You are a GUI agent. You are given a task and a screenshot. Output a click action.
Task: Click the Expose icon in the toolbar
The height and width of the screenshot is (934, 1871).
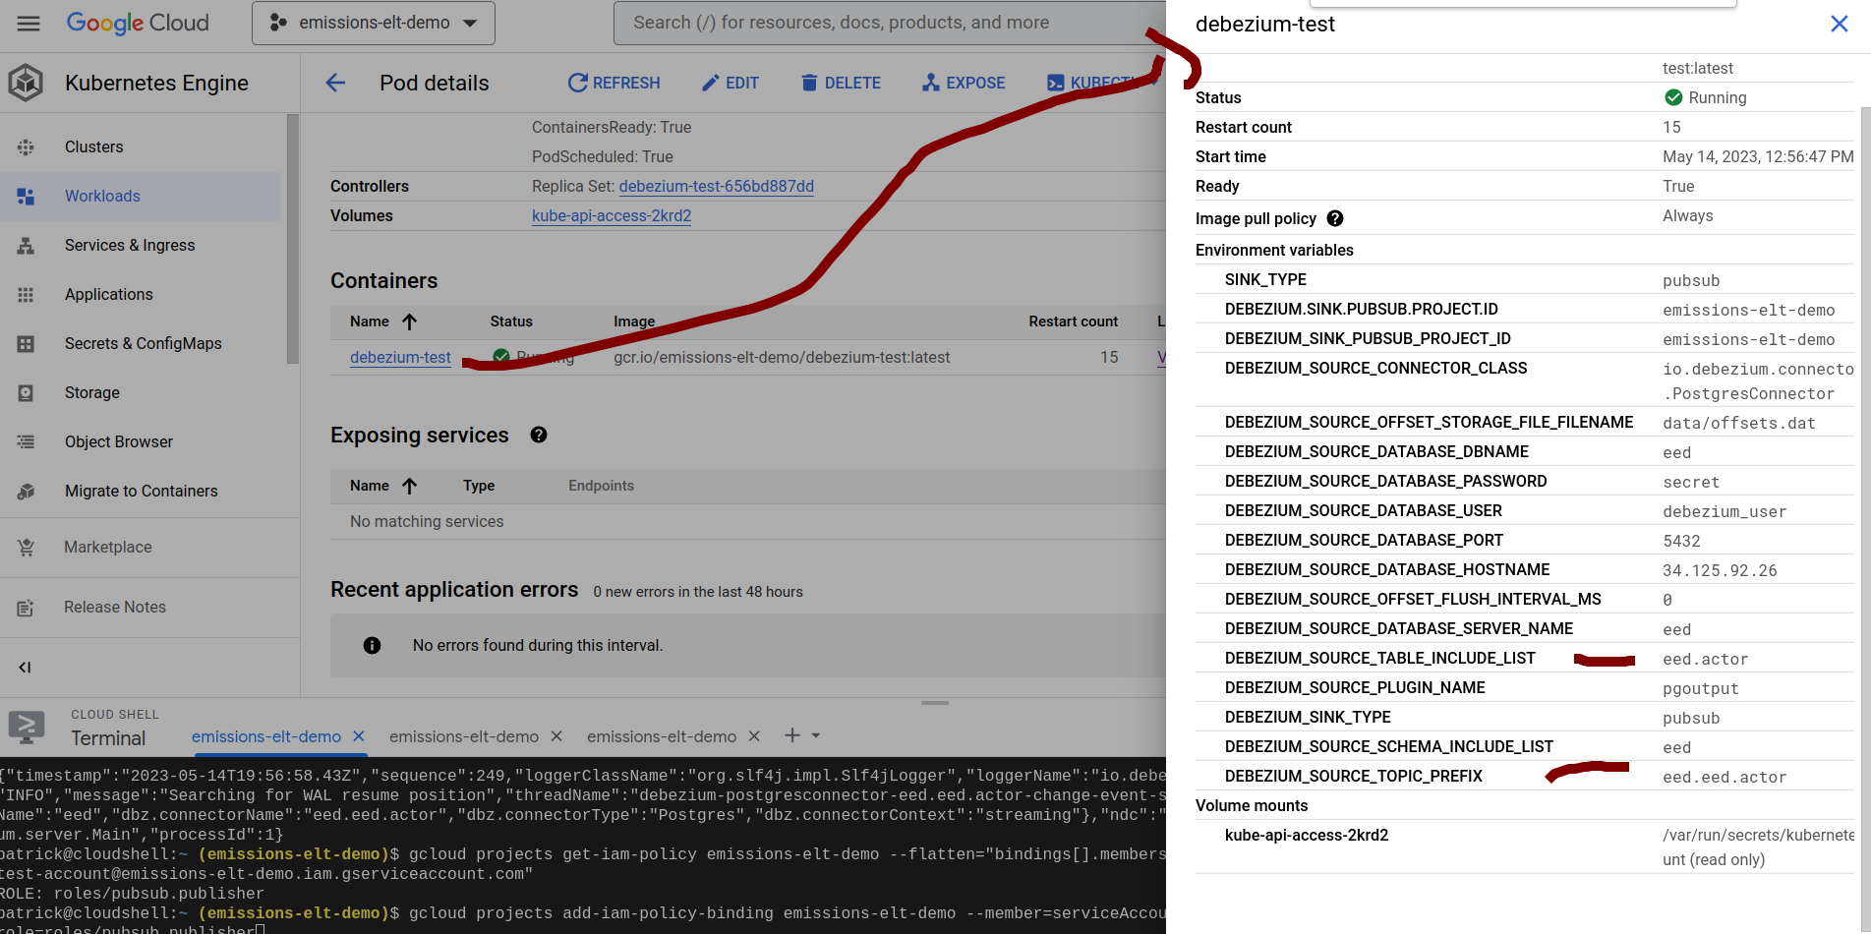pyautogui.click(x=929, y=83)
